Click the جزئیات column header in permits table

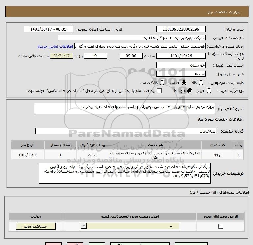point(36,216)
